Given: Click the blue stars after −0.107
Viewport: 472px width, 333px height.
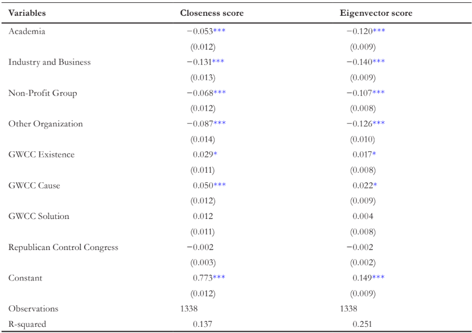Looking at the screenshot, I should [379, 93].
